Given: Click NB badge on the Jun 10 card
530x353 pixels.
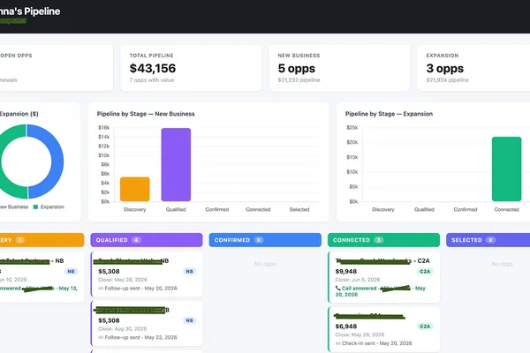Looking at the screenshot, I should 71,271.
